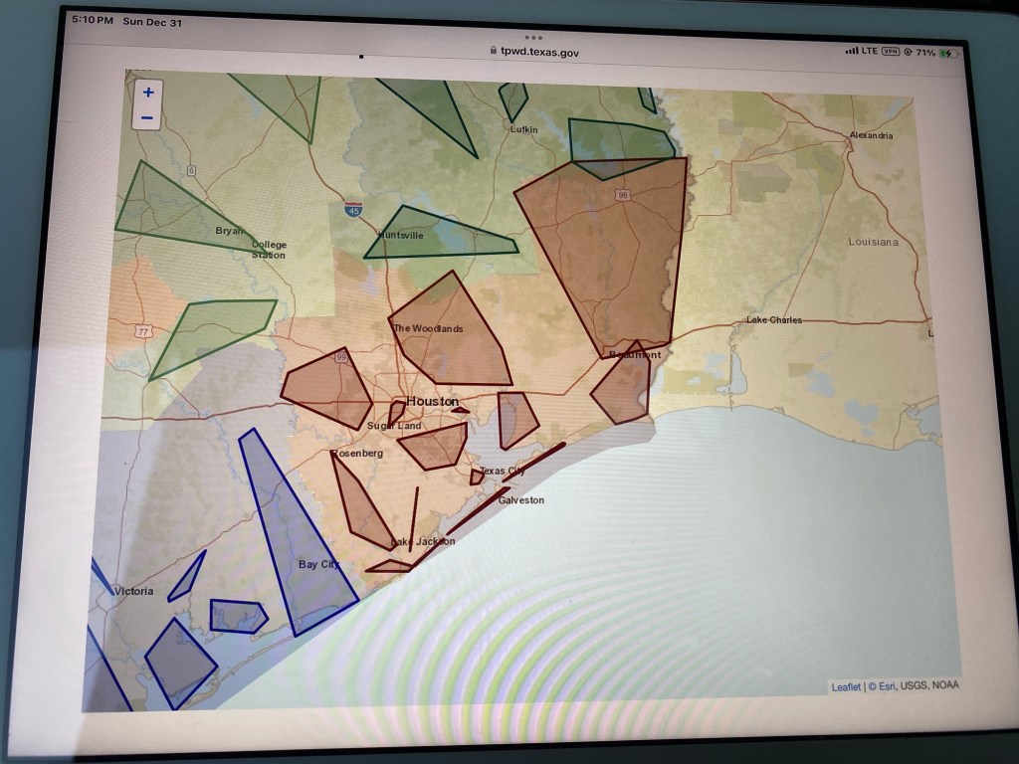1019x764 pixels.
Task: Tap the lock icon beside tpwd.texas.gov
Action: coord(493,51)
